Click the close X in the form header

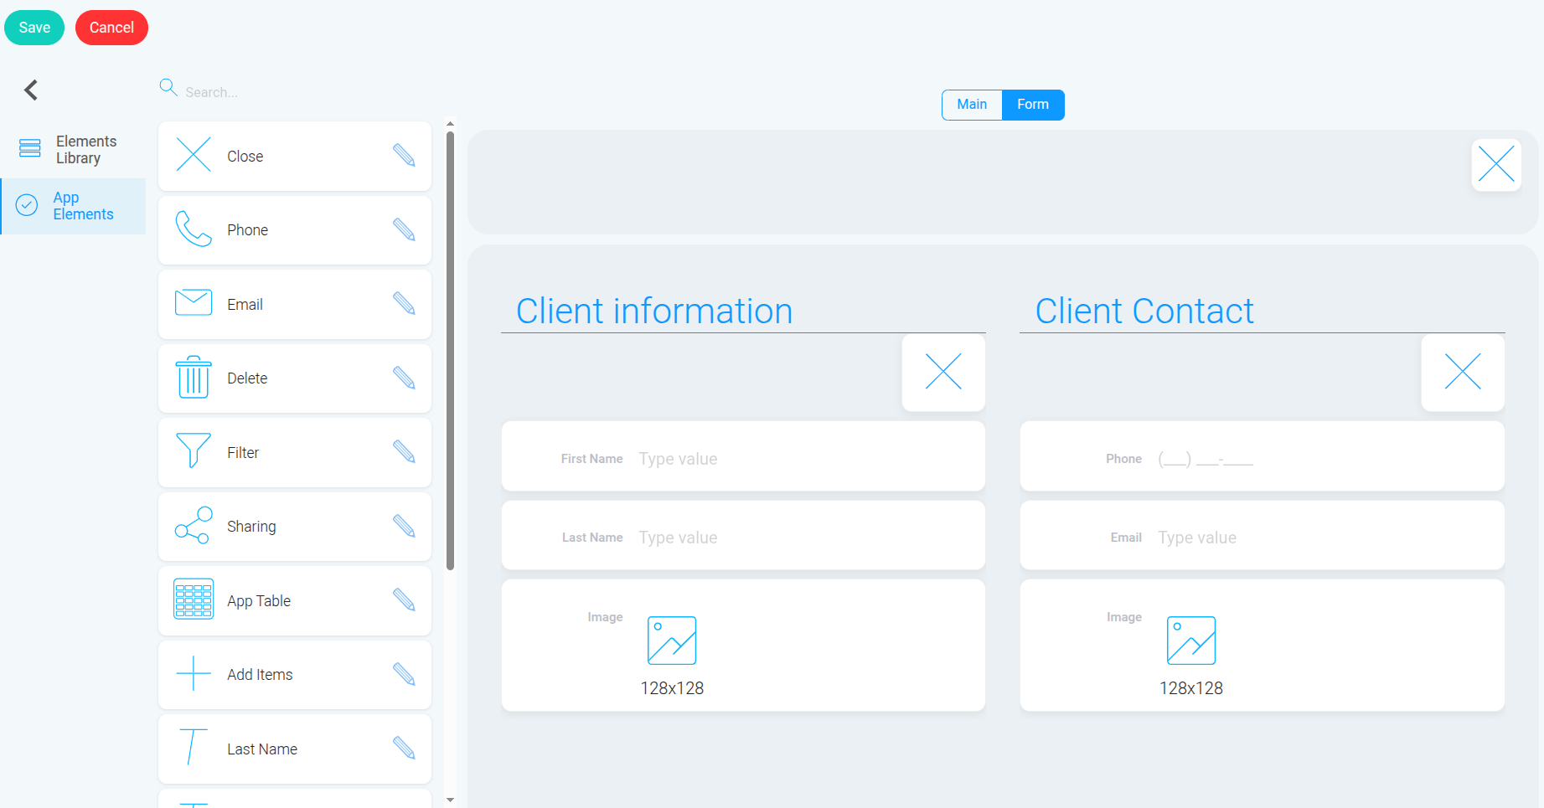click(x=1496, y=164)
